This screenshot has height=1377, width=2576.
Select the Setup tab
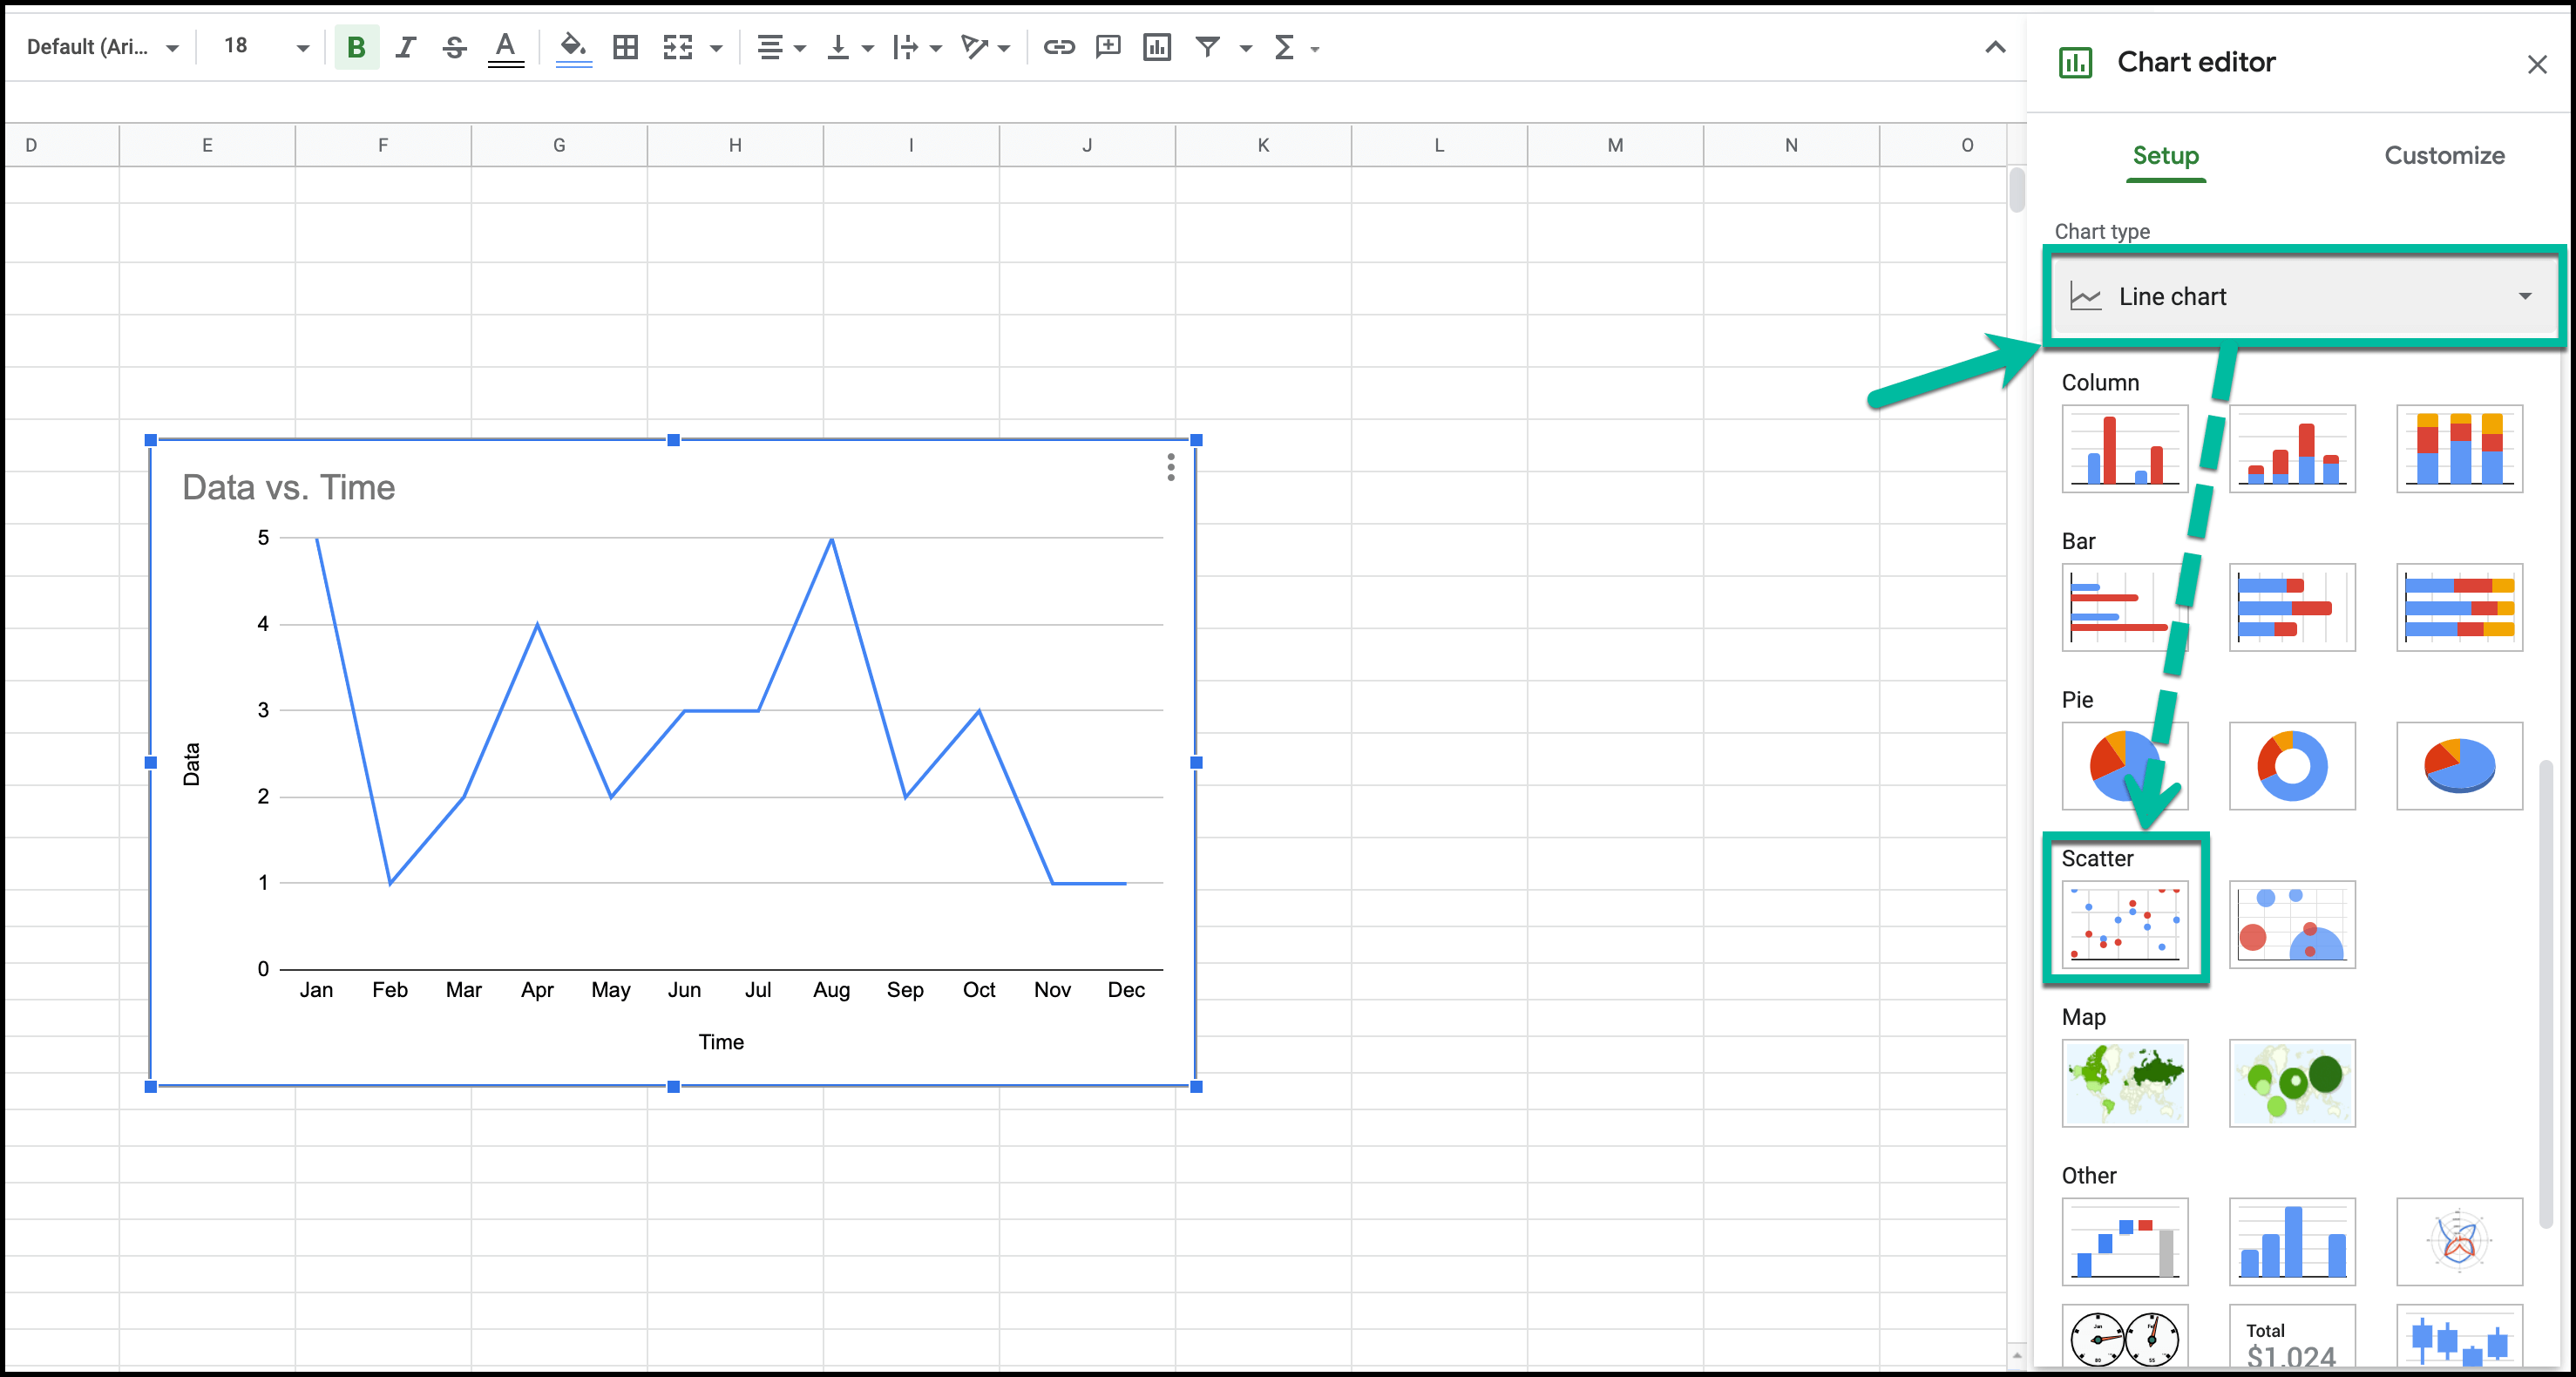[2165, 156]
